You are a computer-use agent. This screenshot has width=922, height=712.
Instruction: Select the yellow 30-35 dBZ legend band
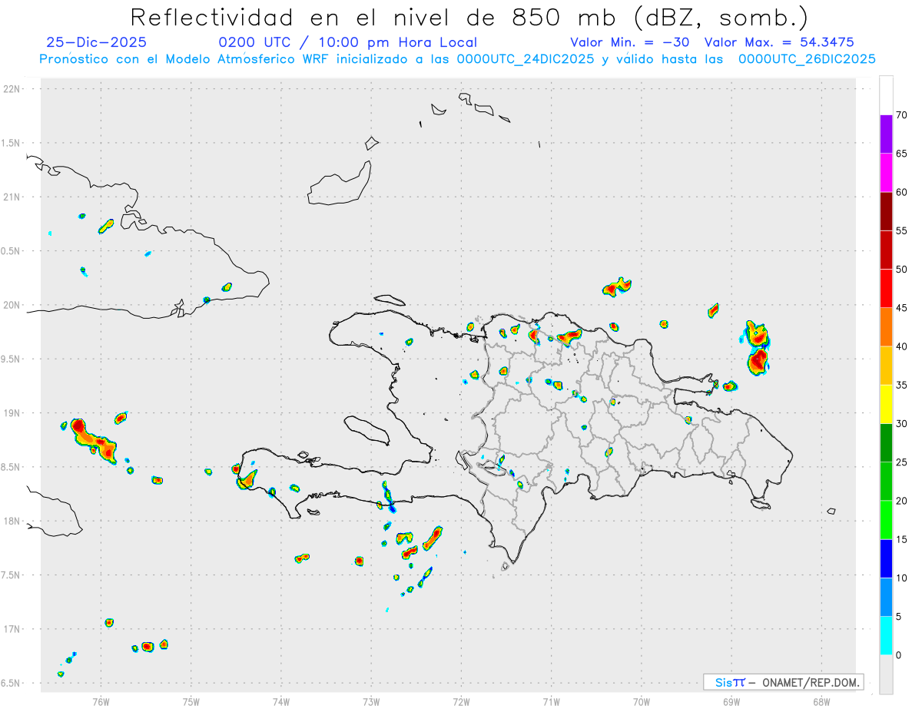(x=886, y=404)
